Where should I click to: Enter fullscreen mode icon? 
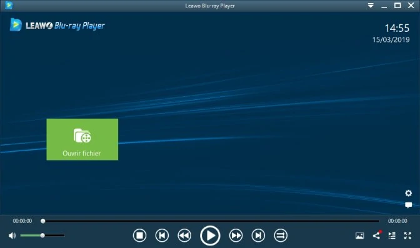(407, 236)
